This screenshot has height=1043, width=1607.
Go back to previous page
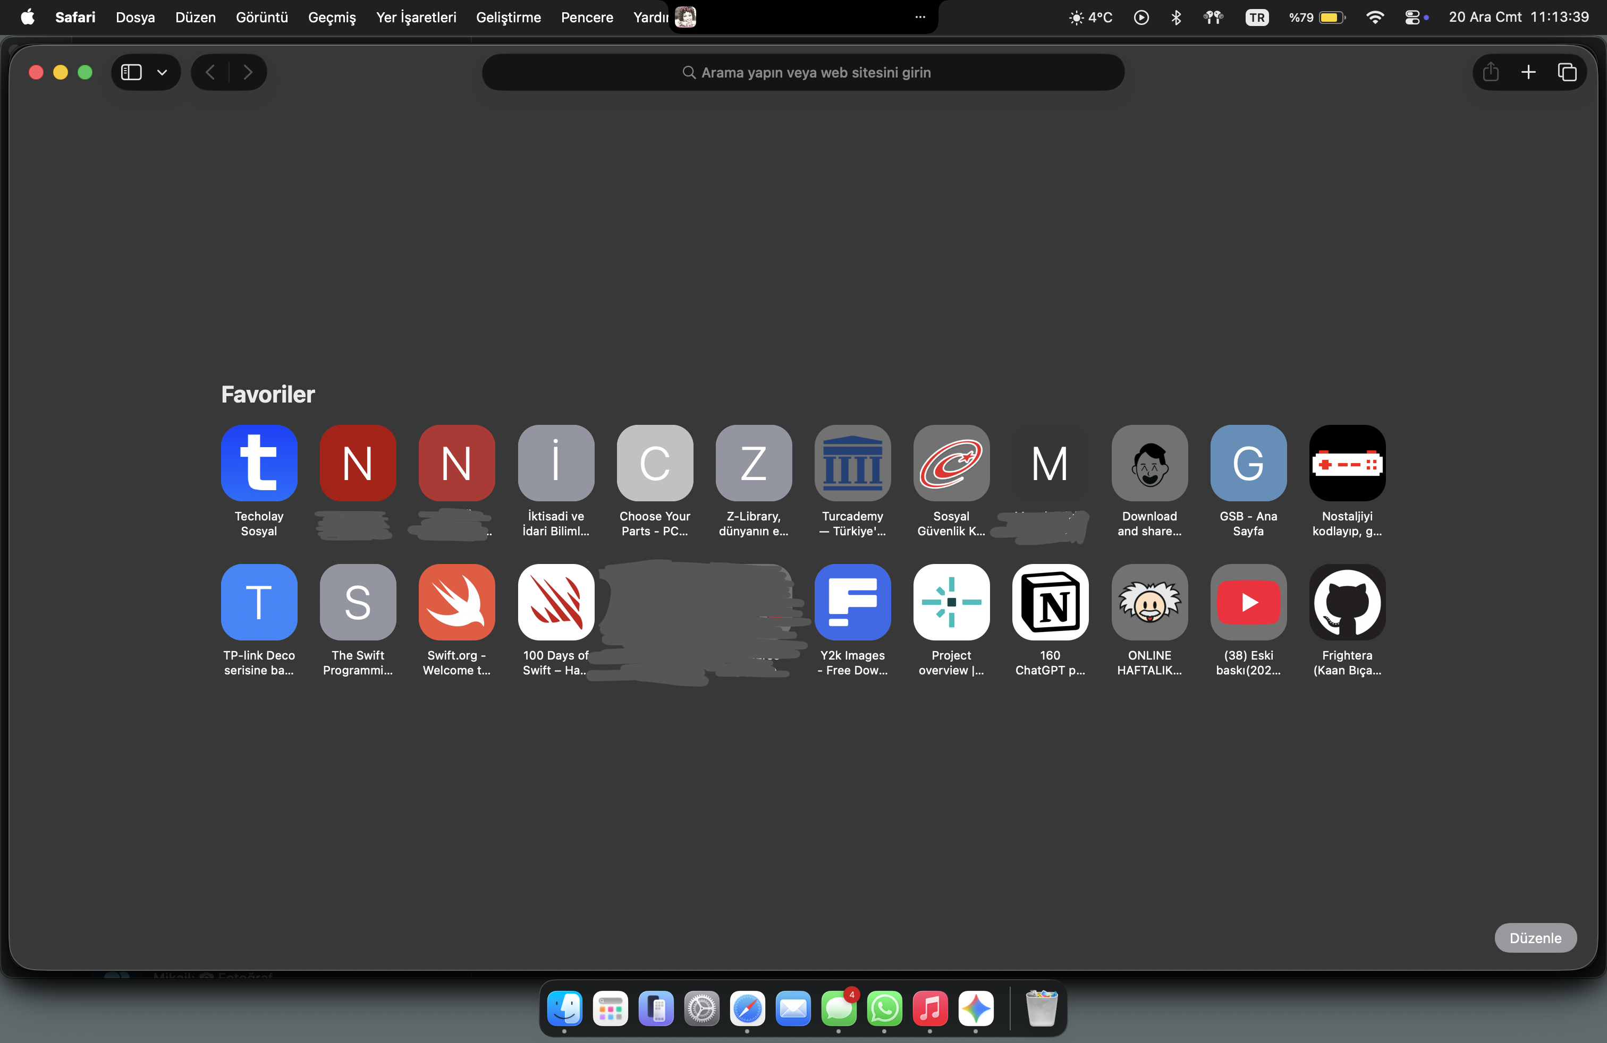pos(210,72)
